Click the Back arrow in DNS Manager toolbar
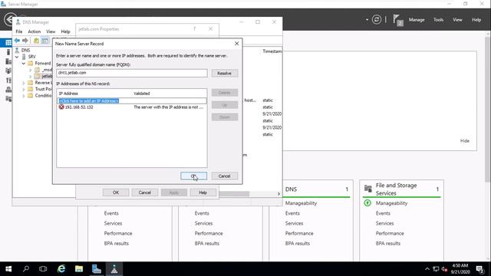 pyautogui.click(x=17, y=41)
